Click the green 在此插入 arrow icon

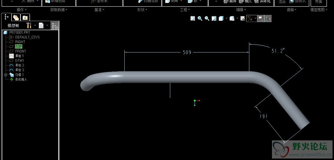[11, 79]
